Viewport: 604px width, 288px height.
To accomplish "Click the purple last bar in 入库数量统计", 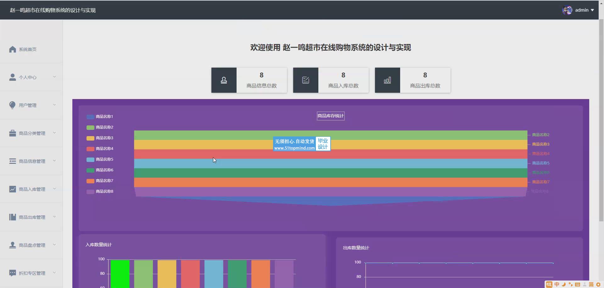I will point(284,274).
